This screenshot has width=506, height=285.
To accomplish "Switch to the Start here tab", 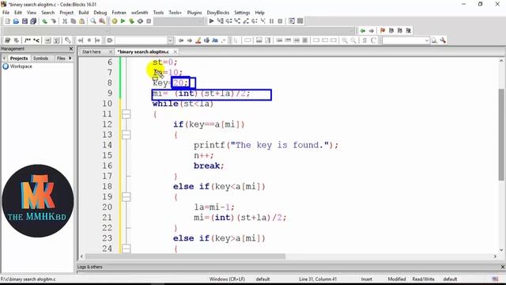I will pyautogui.click(x=92, y=51).
